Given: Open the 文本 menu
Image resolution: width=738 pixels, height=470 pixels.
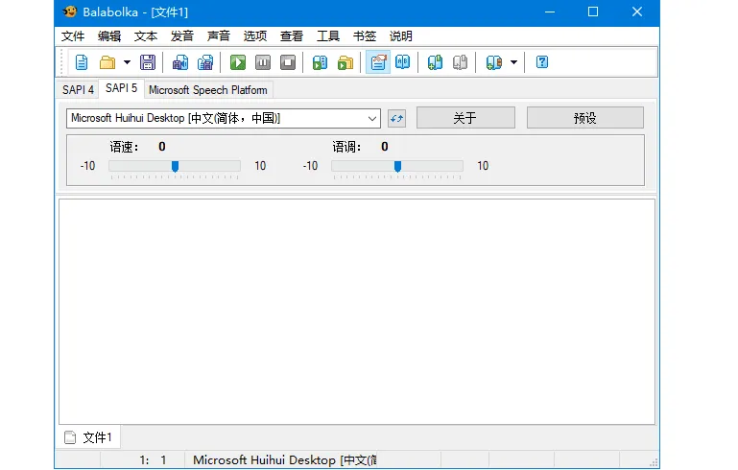Looking at the screenshot, I should point(146,36).
